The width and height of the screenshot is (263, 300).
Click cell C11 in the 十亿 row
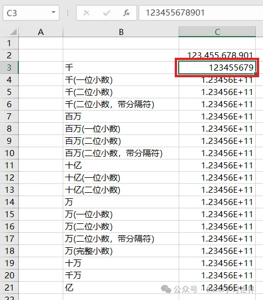(217, 166)
